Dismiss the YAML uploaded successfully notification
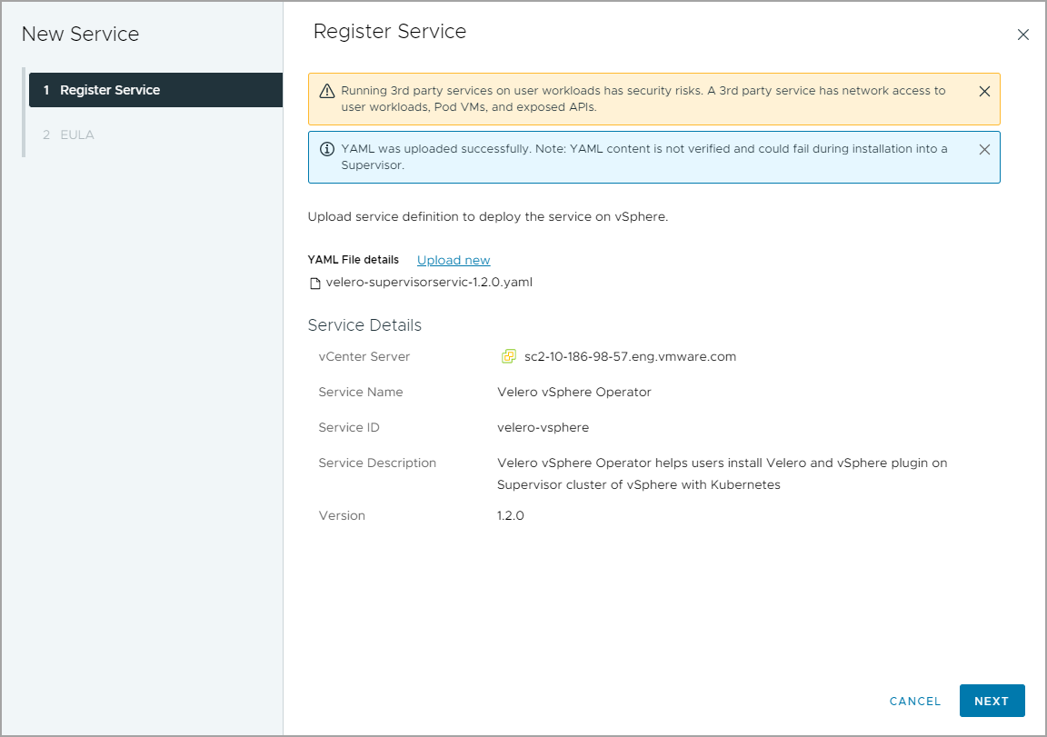The width and height of the screenshot is (1047, 737). (x=984, y=149)
